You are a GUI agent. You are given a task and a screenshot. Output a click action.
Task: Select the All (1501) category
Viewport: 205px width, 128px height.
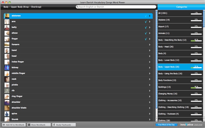coord(180,13)
